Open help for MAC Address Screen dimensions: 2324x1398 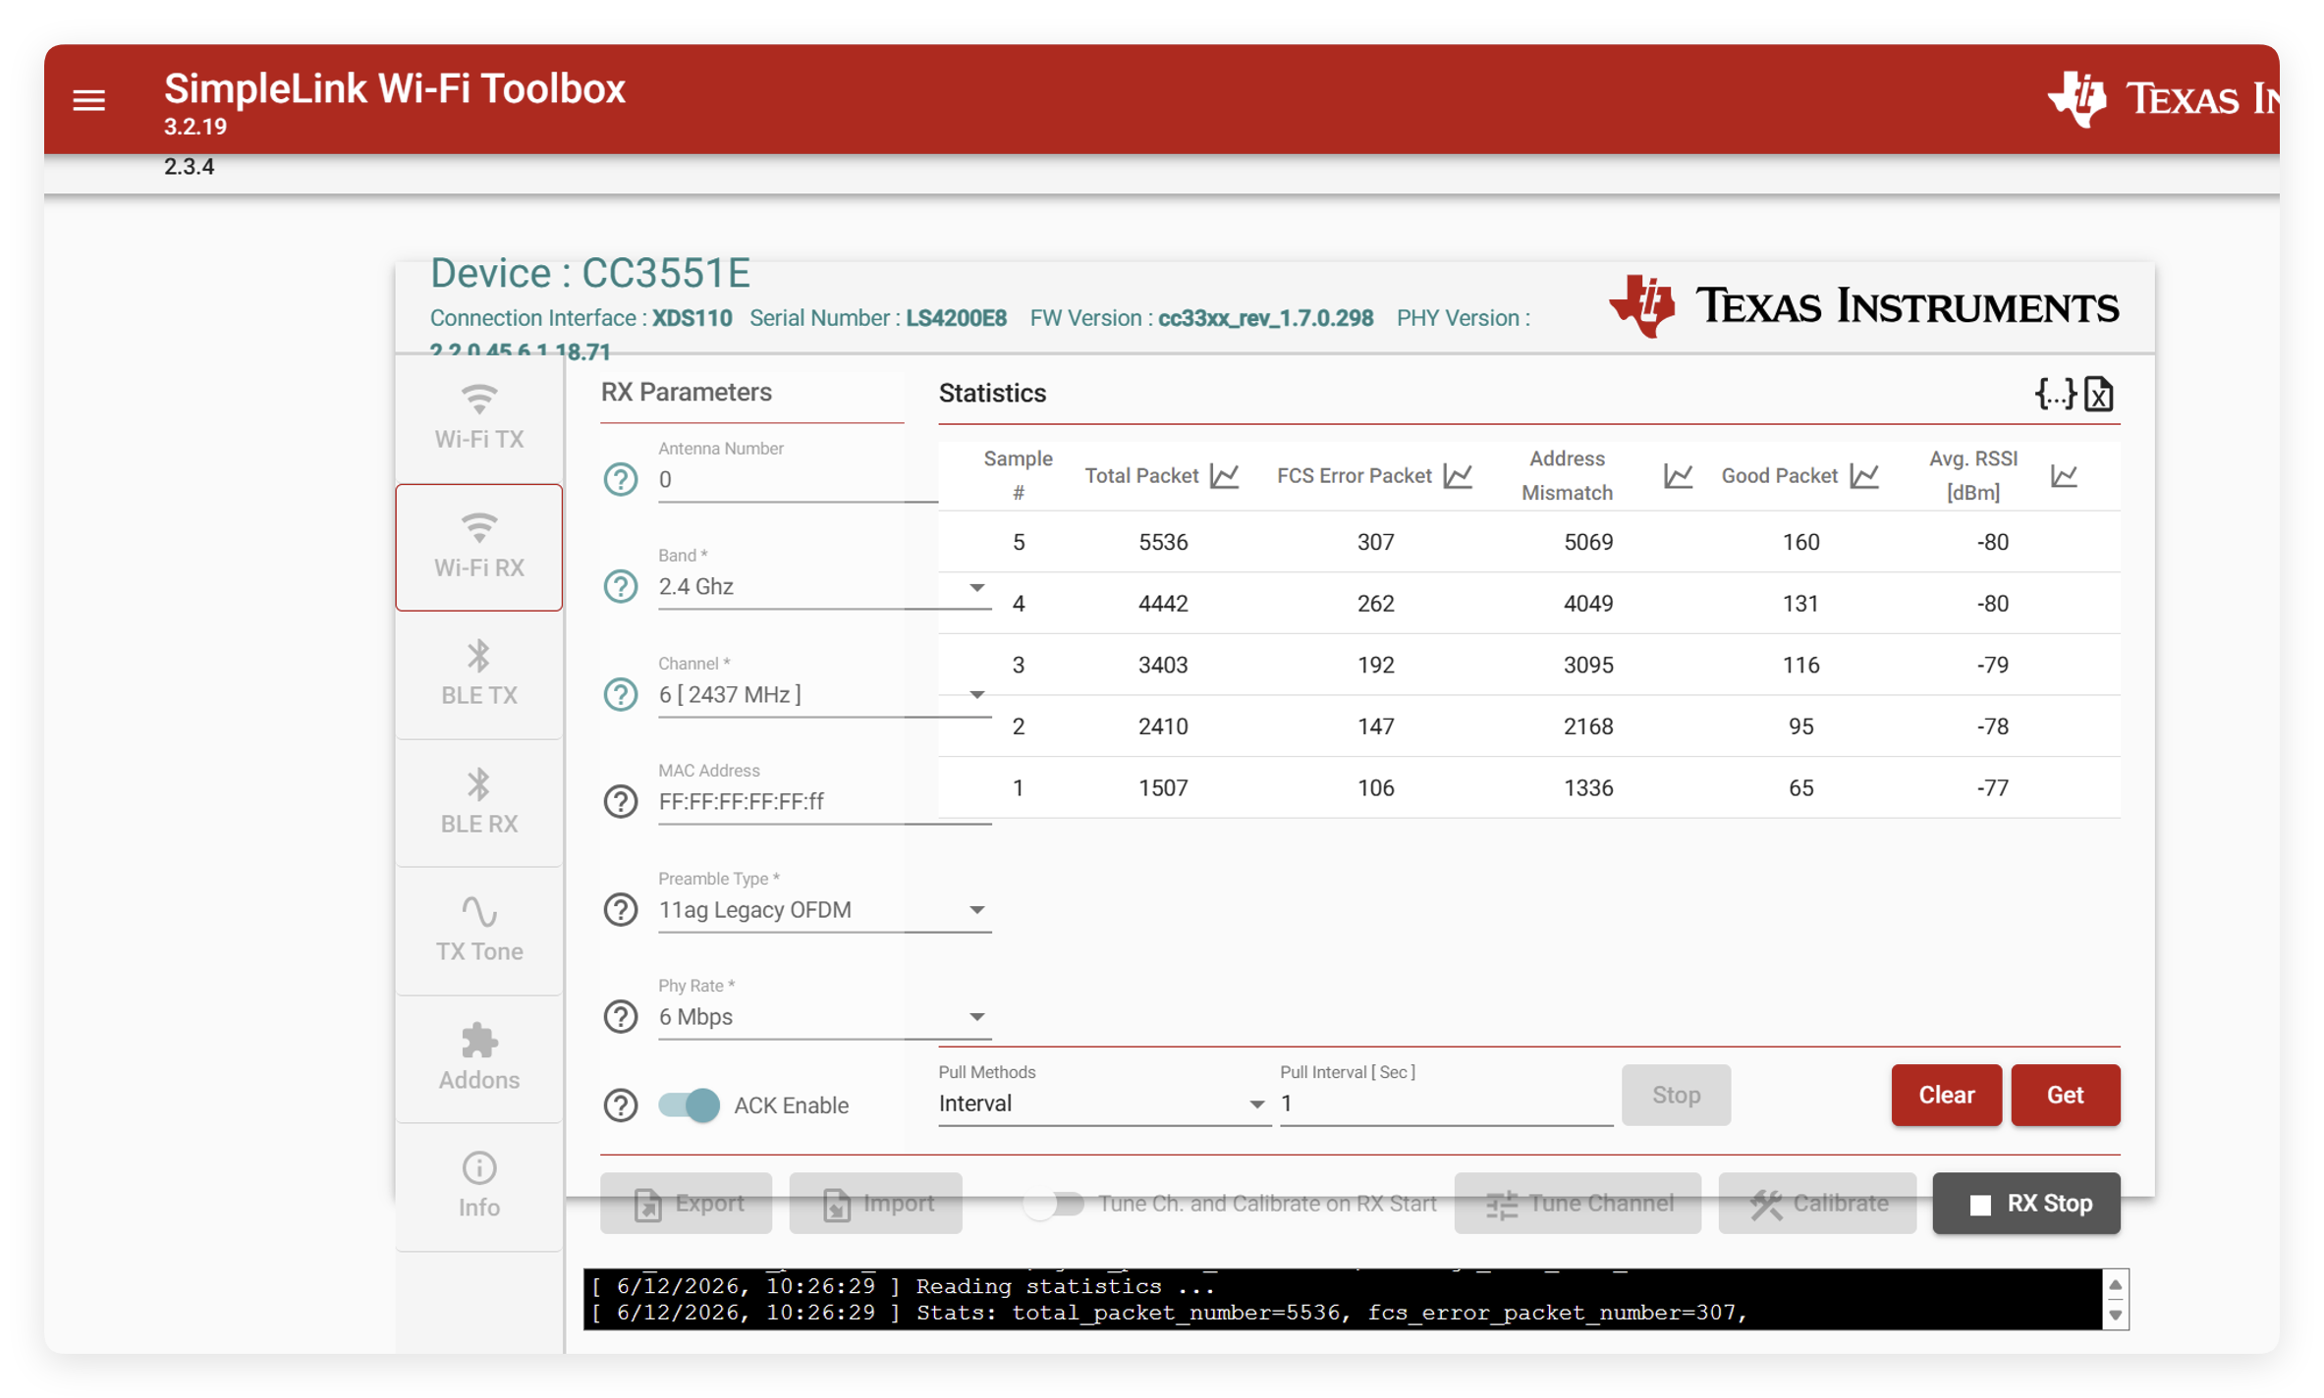tap(620, 802)
